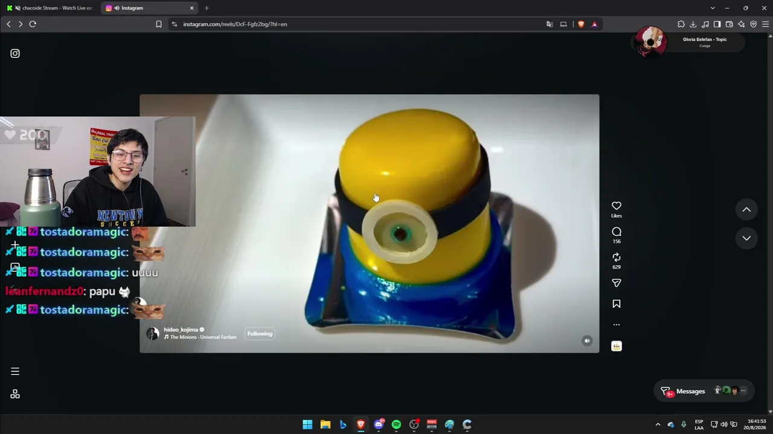Toggle the browser sidebar panel

tap(717, 24)
